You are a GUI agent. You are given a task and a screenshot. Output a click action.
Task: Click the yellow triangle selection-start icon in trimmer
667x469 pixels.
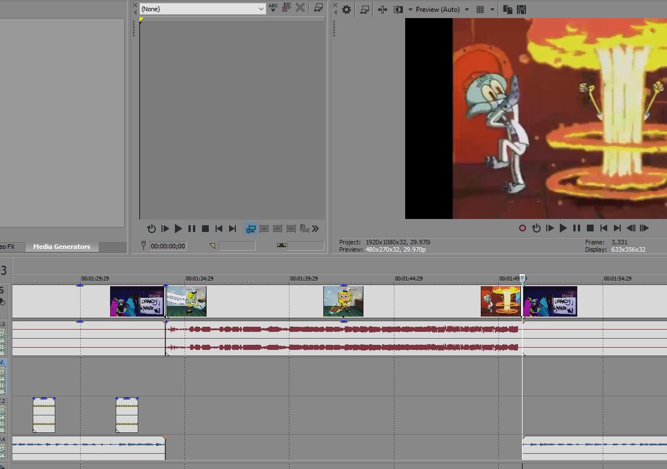coord(212,246)
